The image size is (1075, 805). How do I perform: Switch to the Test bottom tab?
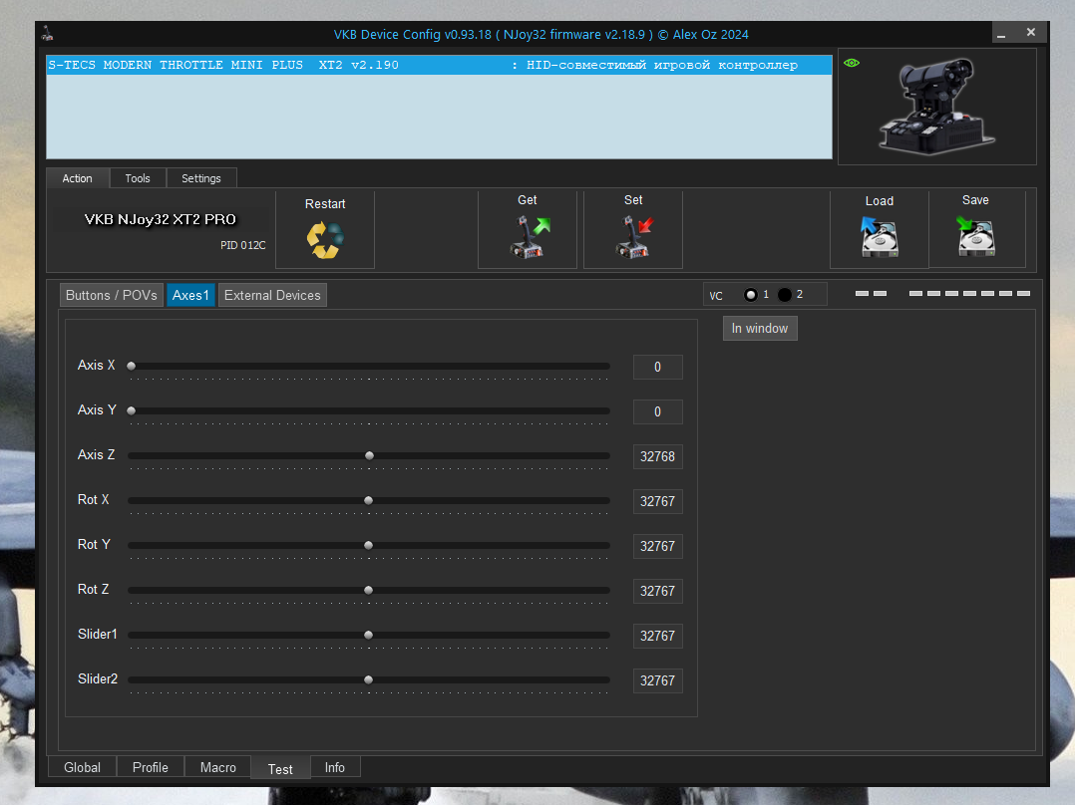pyautogui.click(x=280, y=769)
